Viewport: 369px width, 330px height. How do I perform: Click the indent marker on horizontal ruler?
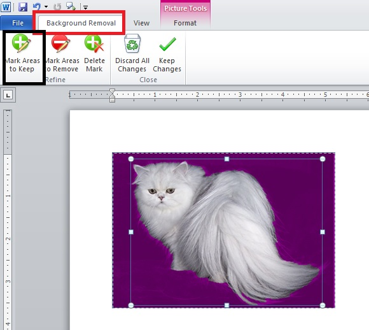[x=112, y=96]
